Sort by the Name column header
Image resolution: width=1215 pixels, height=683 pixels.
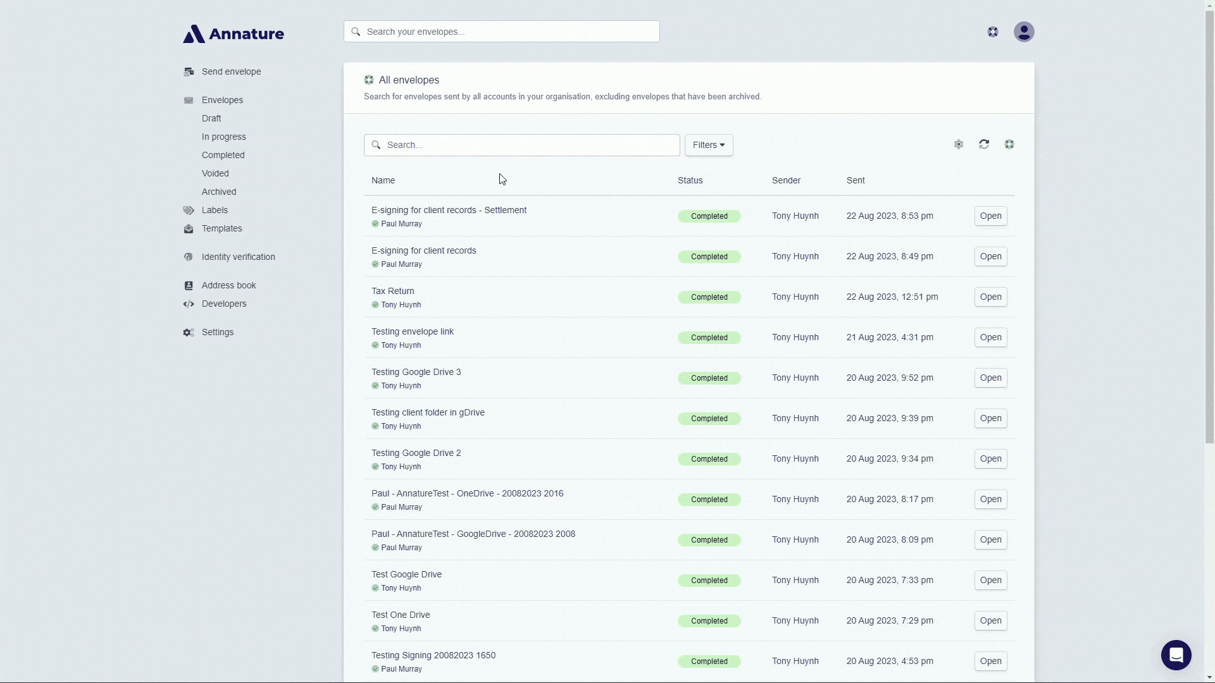(383, 181)
